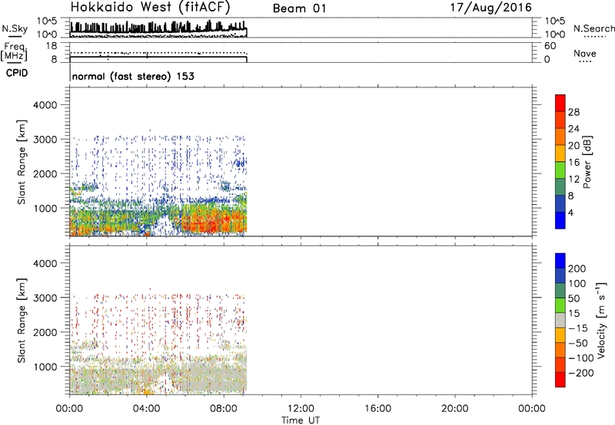Viewport: 615px width, 425px height.
Task: Click the gray ground scatter band in the velocity plot
Action: 157,376
